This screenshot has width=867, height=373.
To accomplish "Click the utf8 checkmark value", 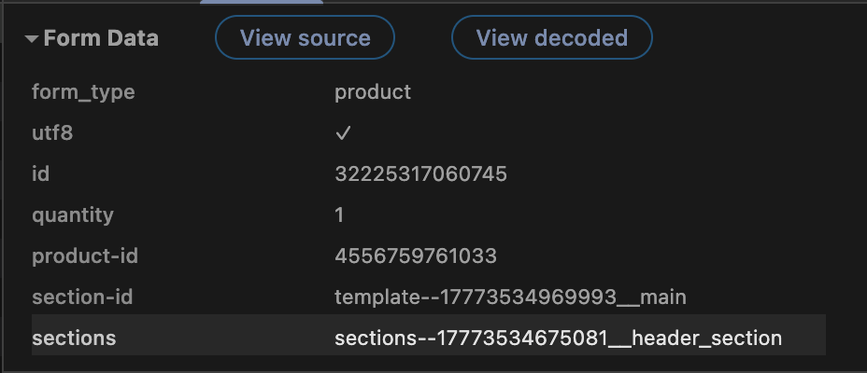I will [x=343, y=133].
